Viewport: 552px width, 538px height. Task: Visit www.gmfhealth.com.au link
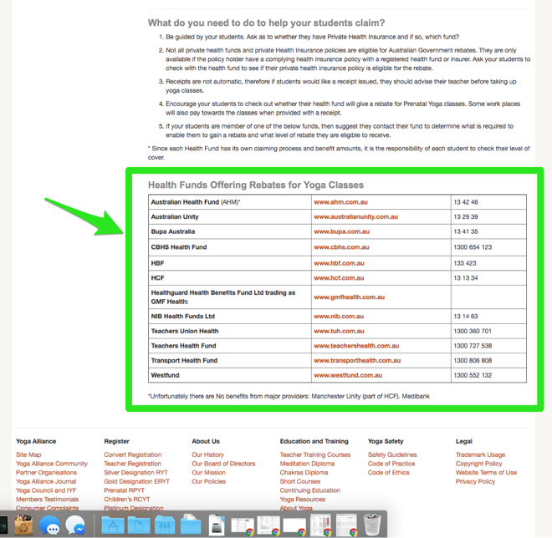pos(349,297)
